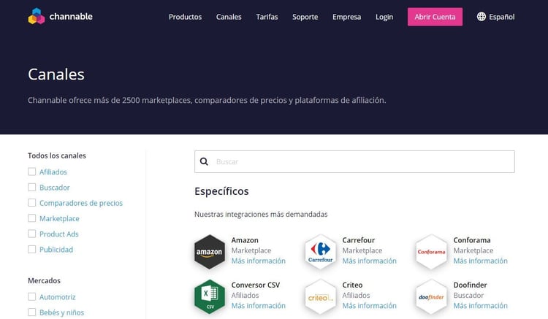Screen dimensions: 548x319
Task: Click the Criteo channel title
Action: [352, 285]
